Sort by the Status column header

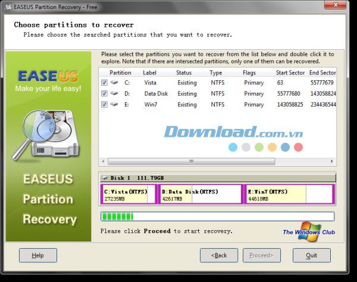click(184, 73)
